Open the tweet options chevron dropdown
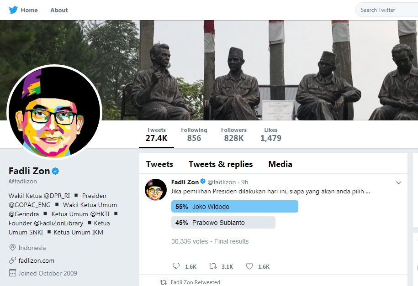Image resolution: width=418 pixels, height=286 pixels. 398,183
